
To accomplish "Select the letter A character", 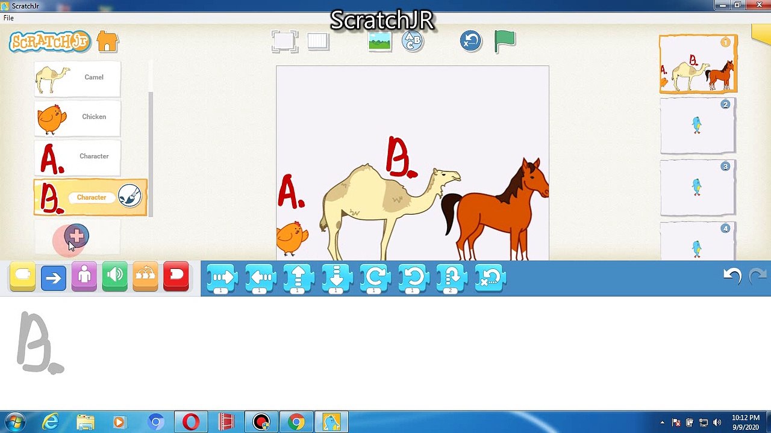I will point(77,158).
